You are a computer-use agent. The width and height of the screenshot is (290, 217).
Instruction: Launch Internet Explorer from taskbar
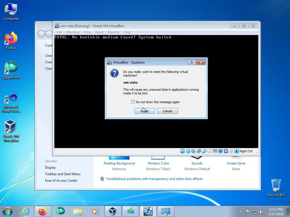pos(25,211)
